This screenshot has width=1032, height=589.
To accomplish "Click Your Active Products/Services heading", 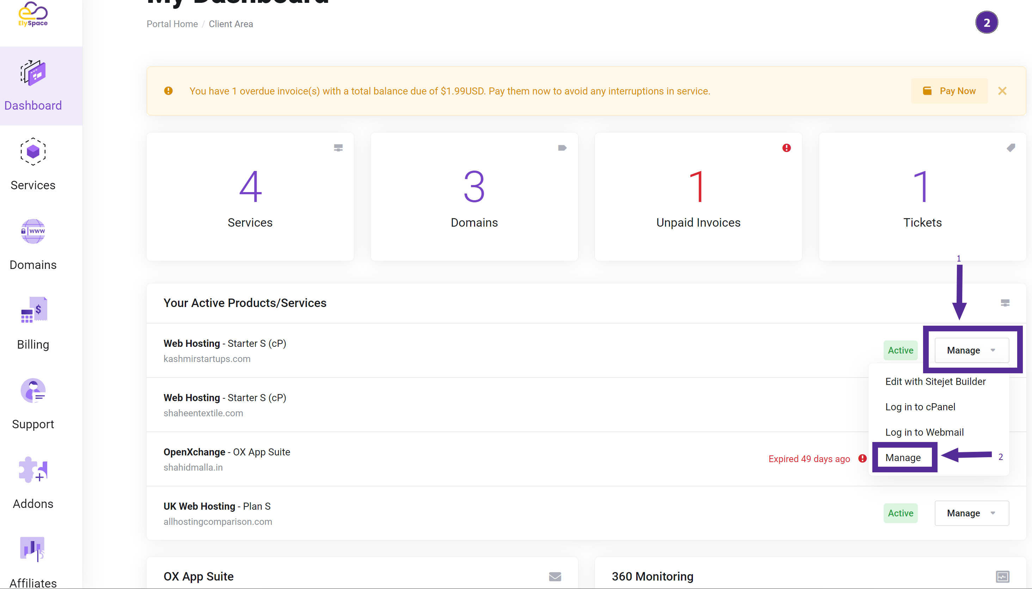I will pyautogui.click(x=245, y=303).
